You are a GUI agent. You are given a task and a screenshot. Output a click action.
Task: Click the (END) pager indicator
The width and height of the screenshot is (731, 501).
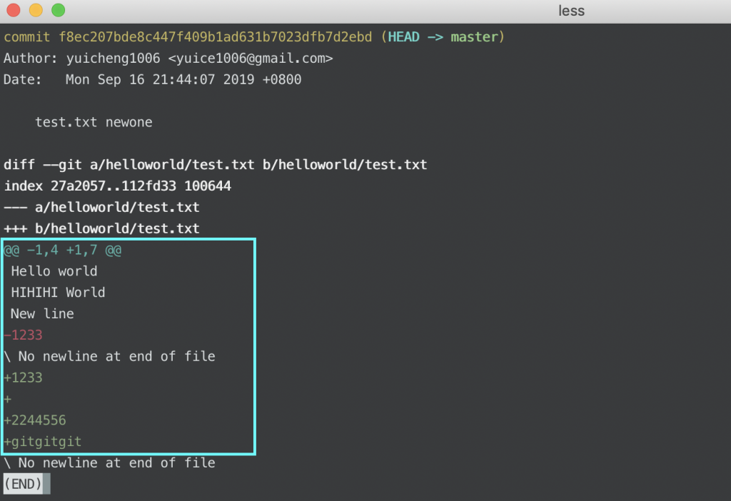(x=26, y=484)
